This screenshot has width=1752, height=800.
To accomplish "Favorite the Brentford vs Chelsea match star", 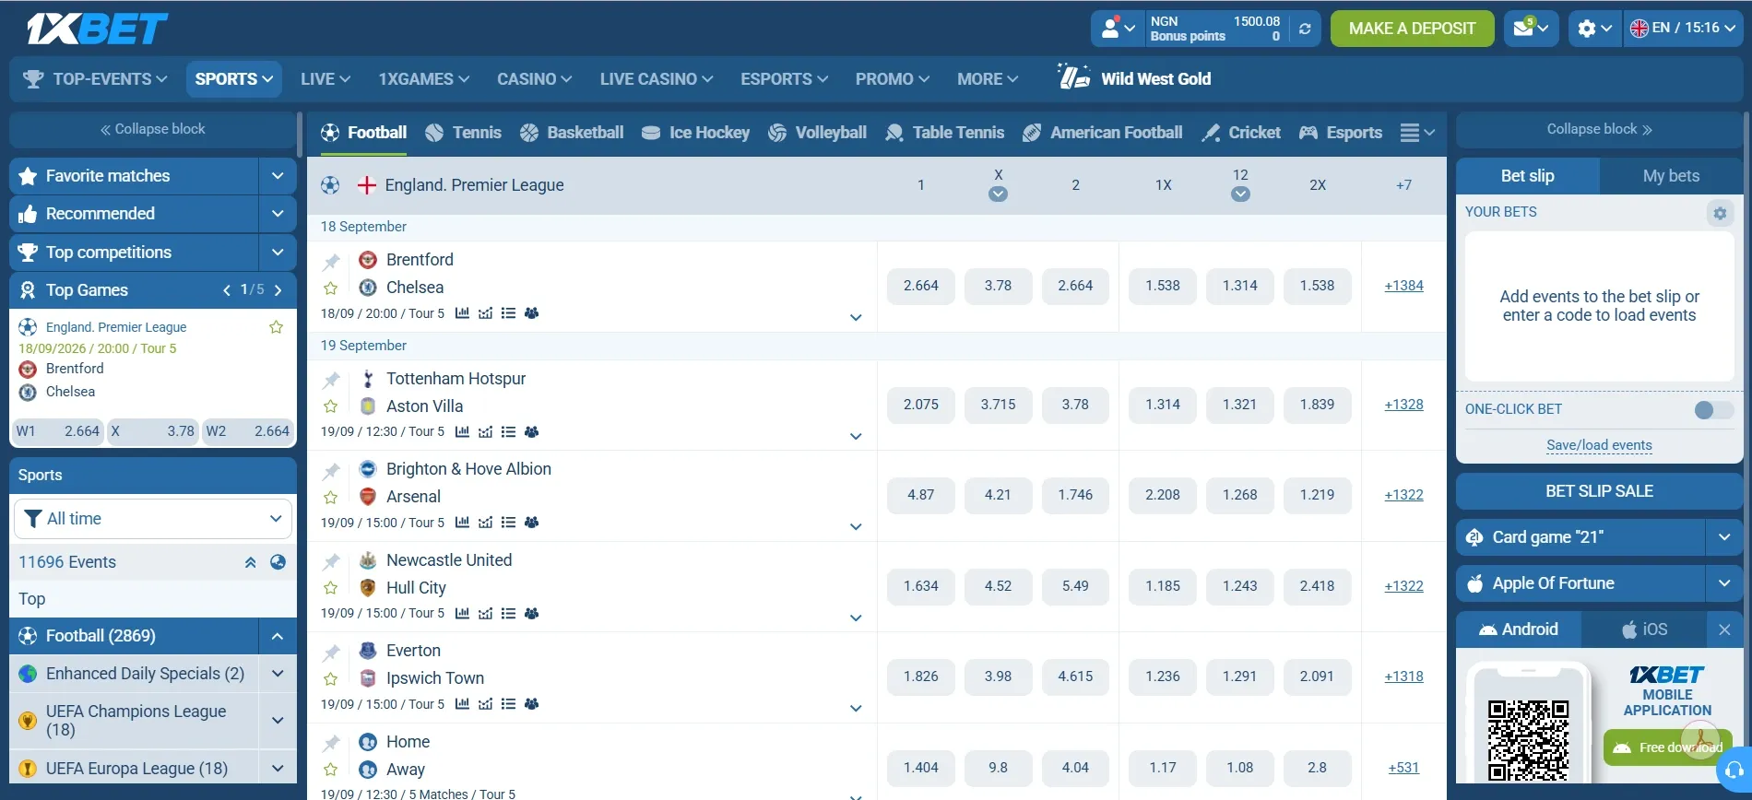I will click(x=331, y=288).
